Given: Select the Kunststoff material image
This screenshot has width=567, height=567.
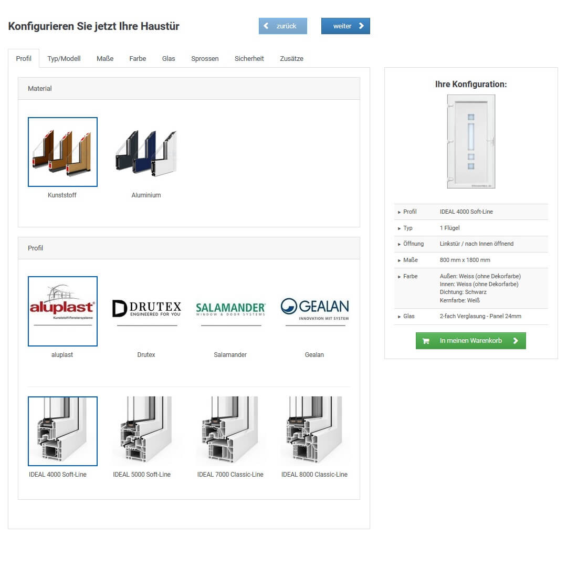Looking at the screenshot, I should (62, 152).
